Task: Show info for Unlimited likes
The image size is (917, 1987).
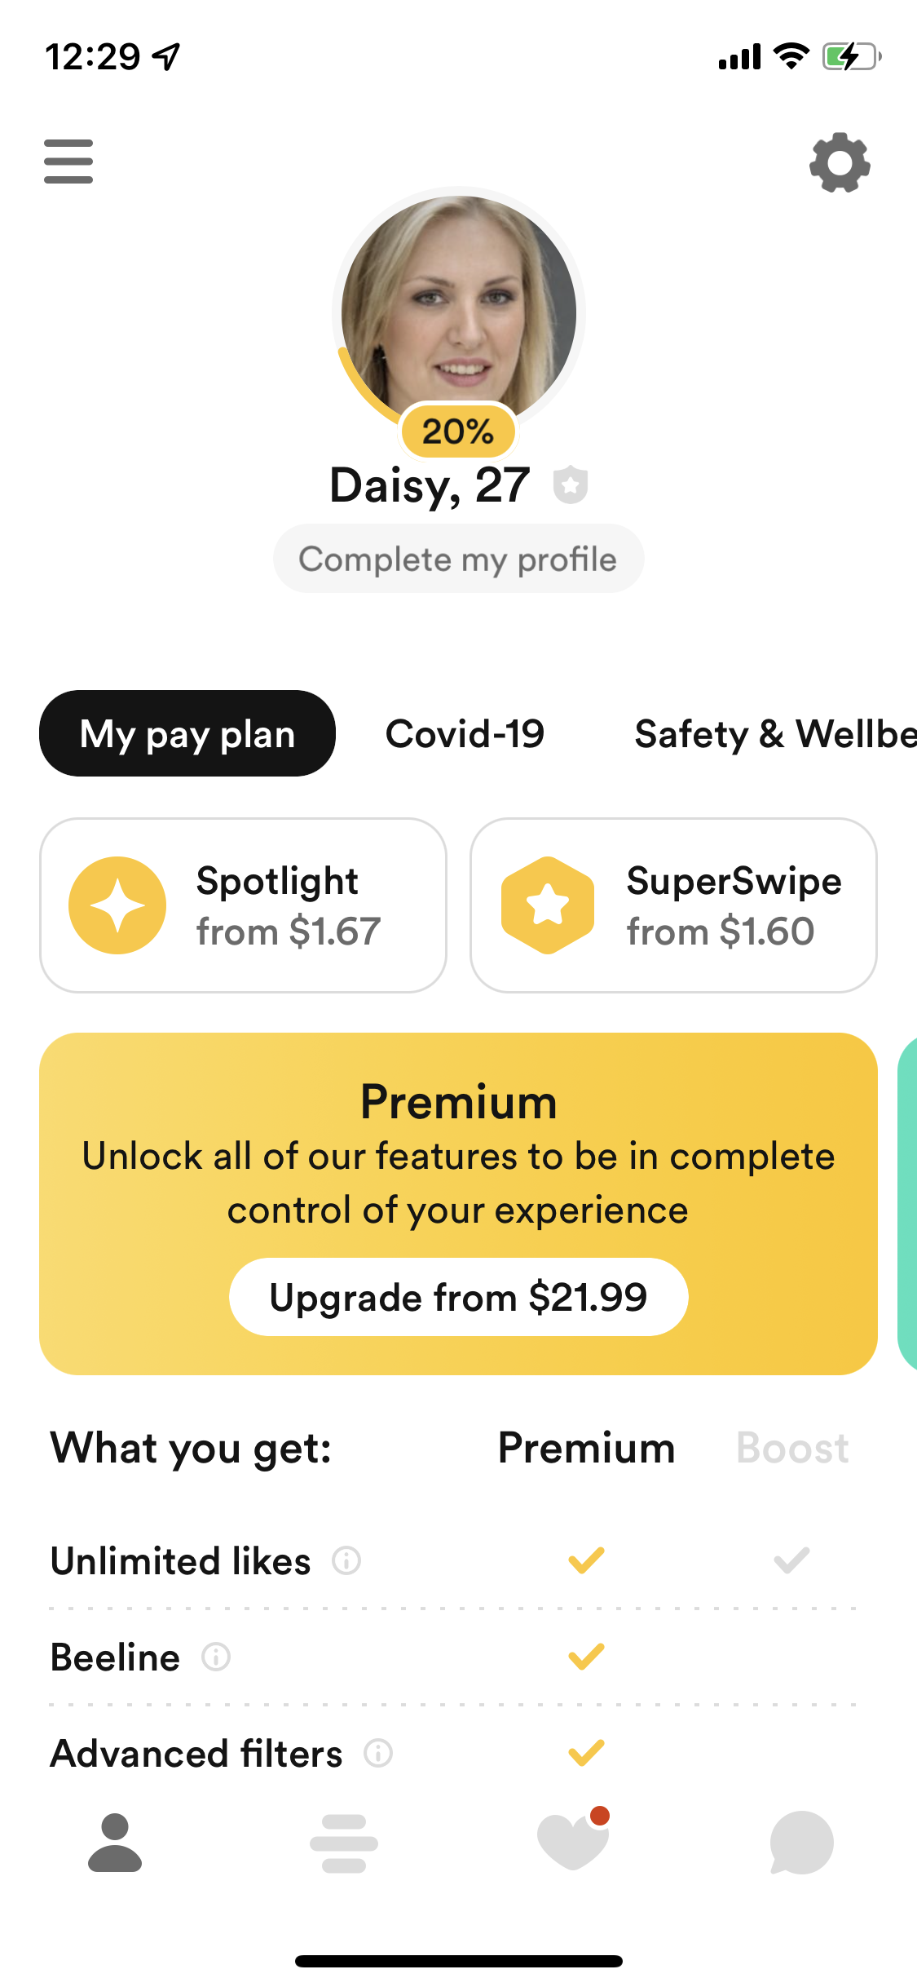Action: click(346, 1561)
